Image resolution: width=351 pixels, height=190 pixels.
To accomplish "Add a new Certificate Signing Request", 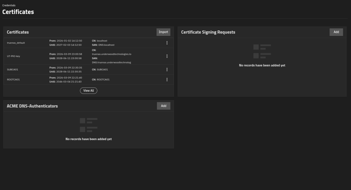I will click(x=336, y=32).
